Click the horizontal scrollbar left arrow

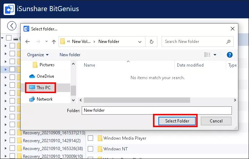81,100
